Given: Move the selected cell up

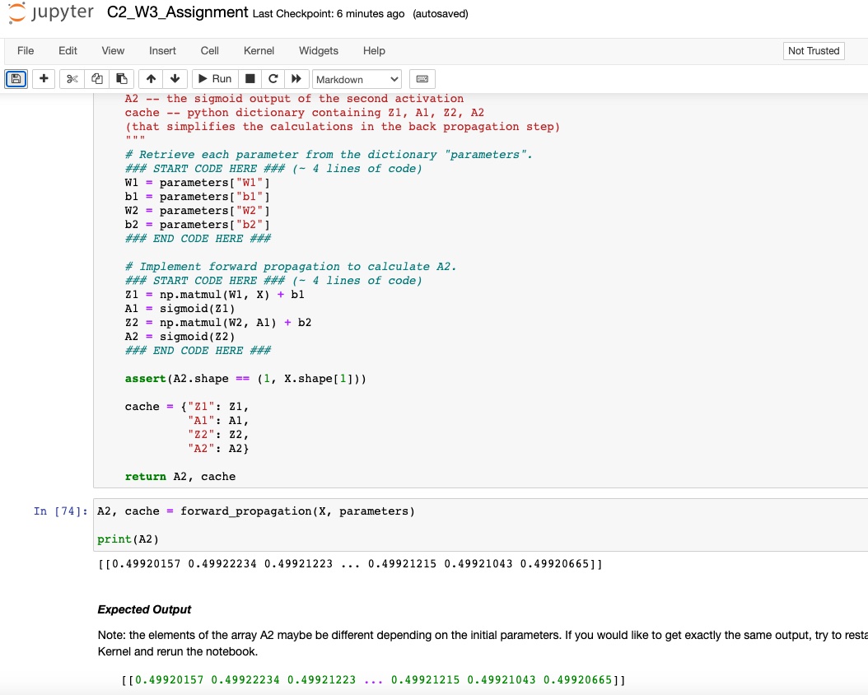Looking at the screenshot, I should (150, 78).
